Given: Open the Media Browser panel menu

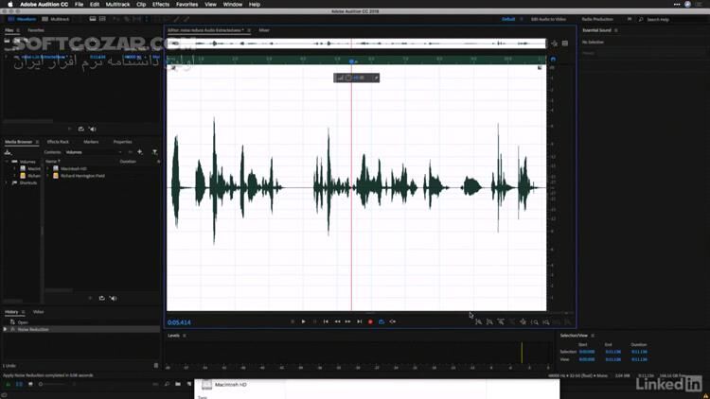Looking at the screenshot, I should pyautogui.click(x=37, y=142).
